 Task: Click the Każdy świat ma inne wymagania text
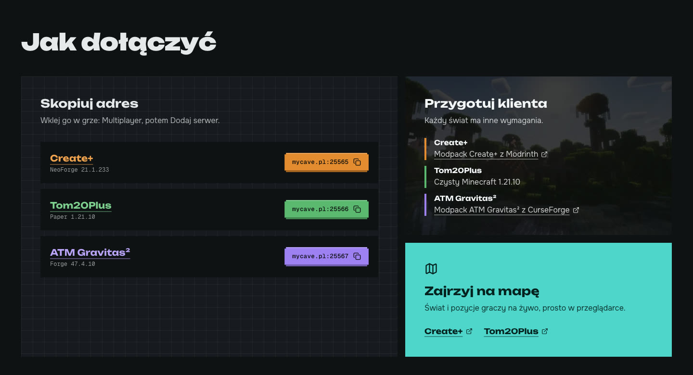pyautogui.click(x=484, y=120)
